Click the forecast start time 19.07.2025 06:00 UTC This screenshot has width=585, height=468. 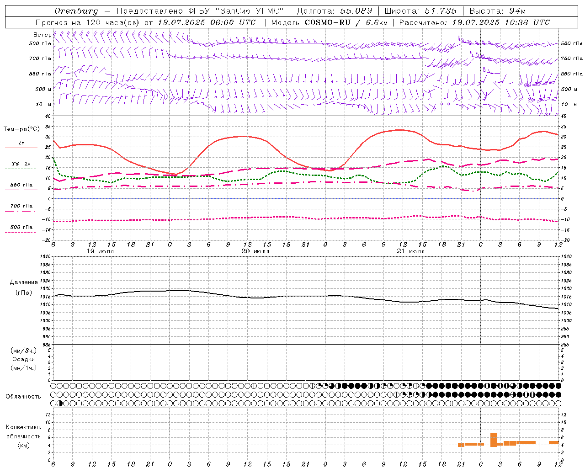coord(207,22)
